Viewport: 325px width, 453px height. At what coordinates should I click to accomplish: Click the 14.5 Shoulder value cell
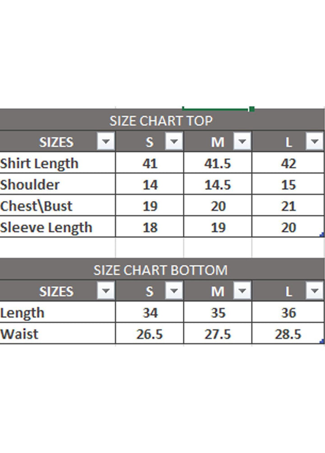point(218,184)
